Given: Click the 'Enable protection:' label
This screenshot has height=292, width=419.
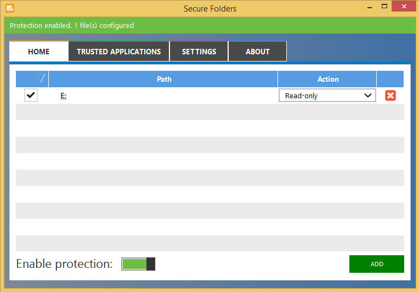Looking at the screenshot, I should point(64,264).
